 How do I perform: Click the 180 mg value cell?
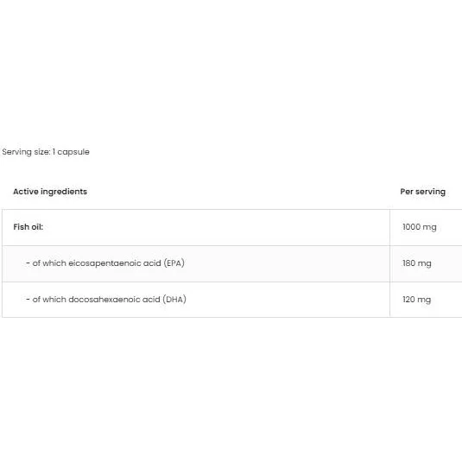426,263
